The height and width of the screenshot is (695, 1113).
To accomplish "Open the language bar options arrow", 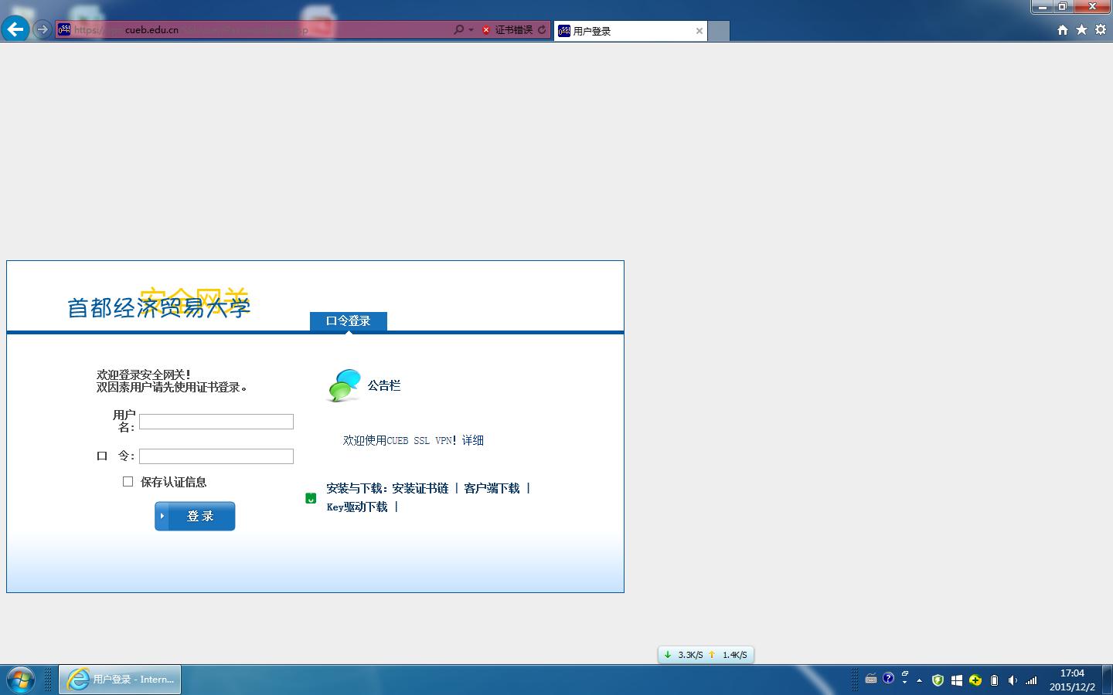I will 905,683.
